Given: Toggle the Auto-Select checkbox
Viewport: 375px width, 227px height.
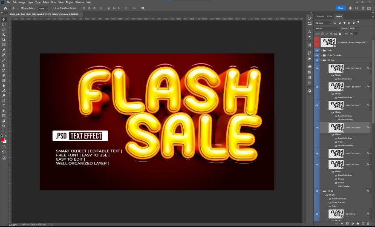Looking at the screenshot, I should (22, 8).
